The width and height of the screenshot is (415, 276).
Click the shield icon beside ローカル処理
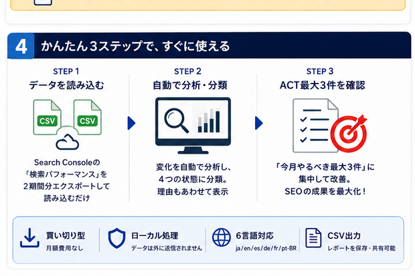(x=116, y=238)
